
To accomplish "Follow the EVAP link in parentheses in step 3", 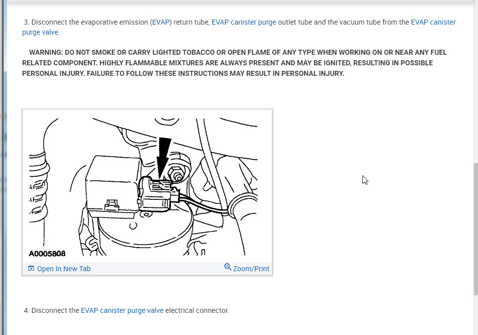I will 161,22.
